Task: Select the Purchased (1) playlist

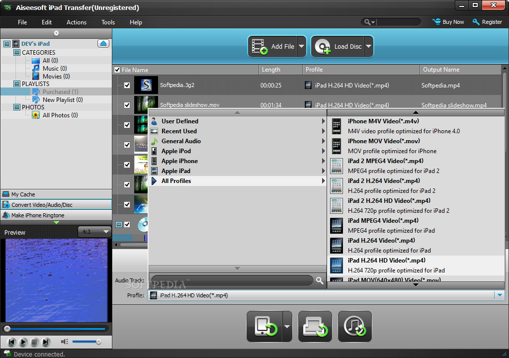Action: [60, 92]
